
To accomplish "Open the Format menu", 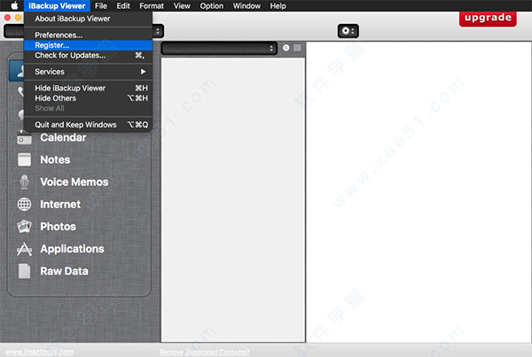I will (152, 6).
